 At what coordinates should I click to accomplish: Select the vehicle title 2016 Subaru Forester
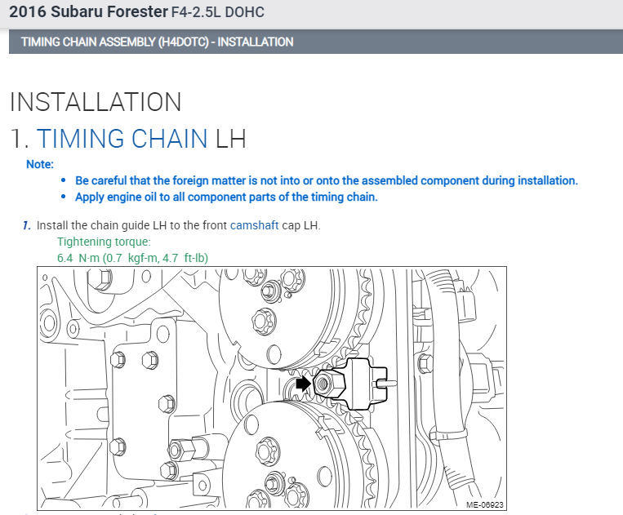(89, 12)
